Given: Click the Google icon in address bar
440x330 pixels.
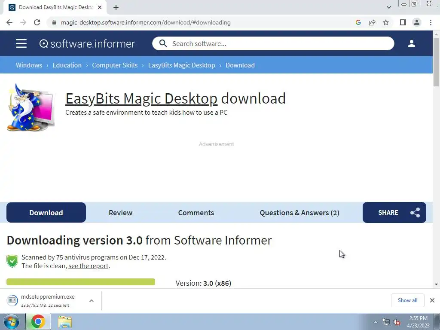Looking at the screenshot, I should click(358, 22).
